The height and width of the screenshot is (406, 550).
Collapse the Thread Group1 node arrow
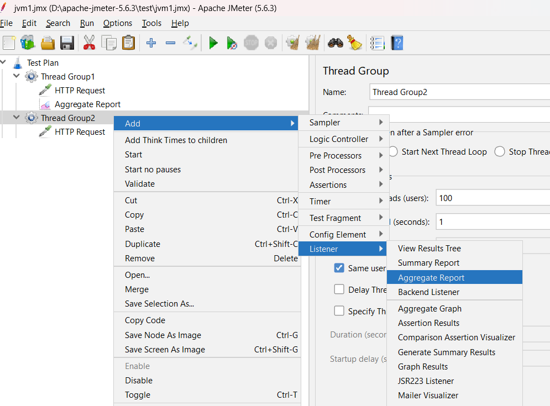(x=16, y=76)
